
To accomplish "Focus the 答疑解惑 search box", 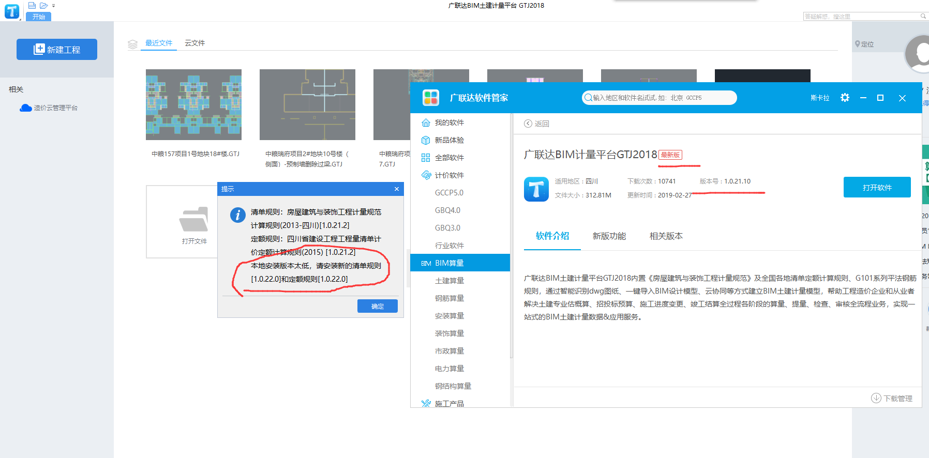I will point(865,17).
